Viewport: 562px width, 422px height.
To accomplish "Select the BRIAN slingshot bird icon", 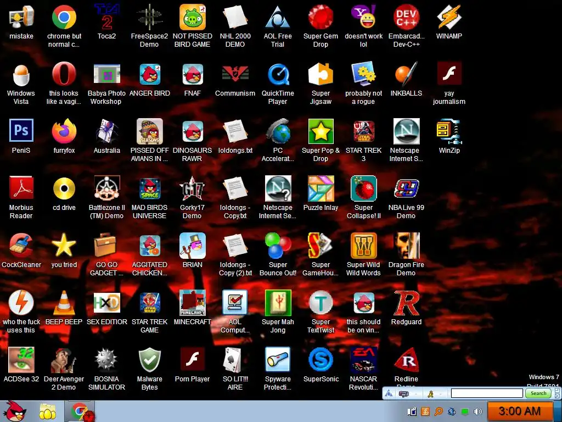I will (x=193, y=246).
